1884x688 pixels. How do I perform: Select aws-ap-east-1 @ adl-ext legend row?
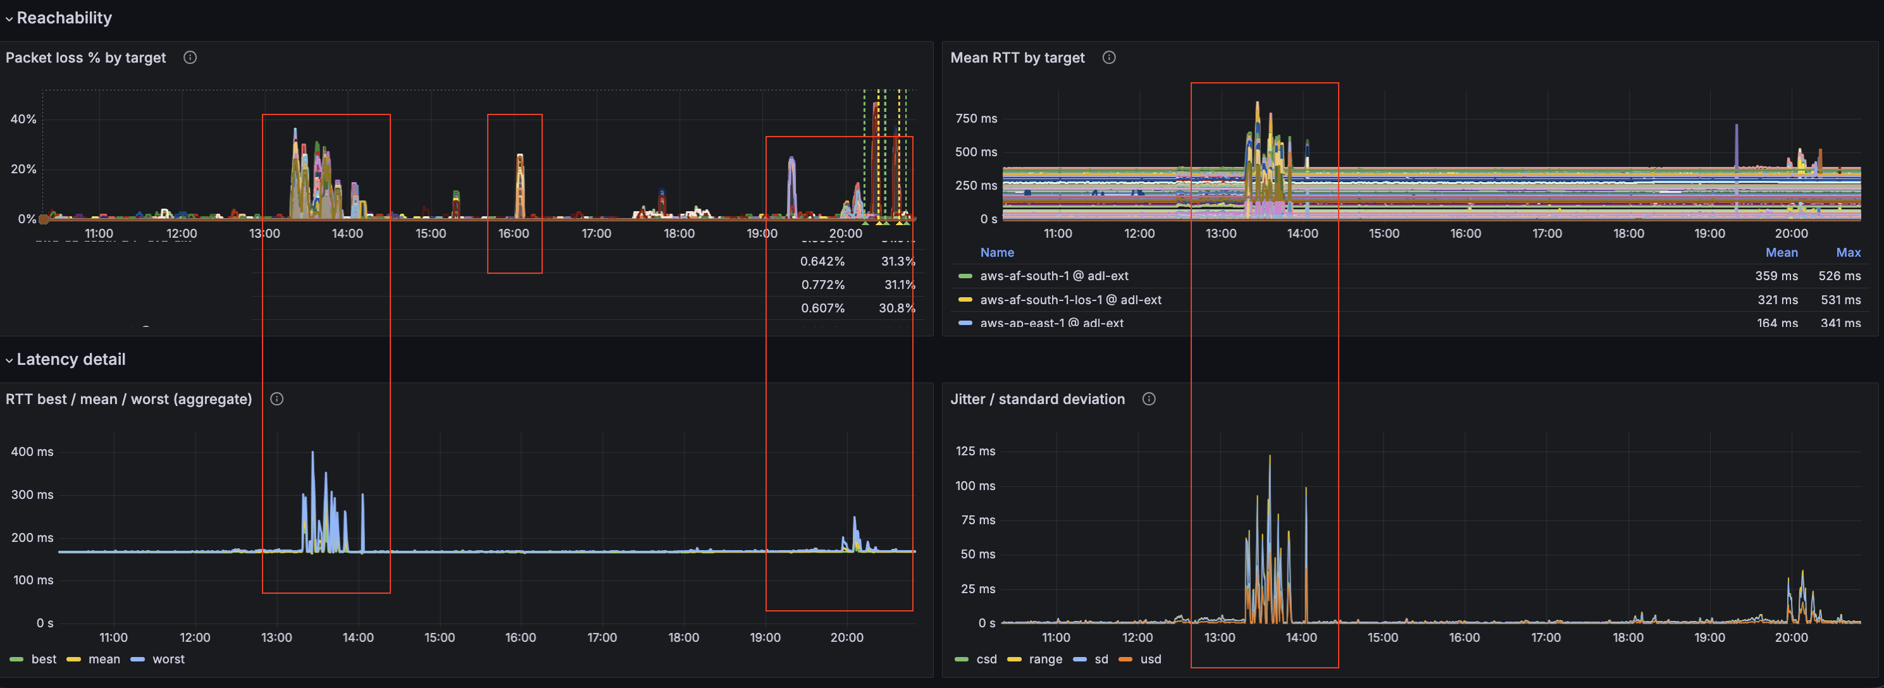coord(1051,322)
